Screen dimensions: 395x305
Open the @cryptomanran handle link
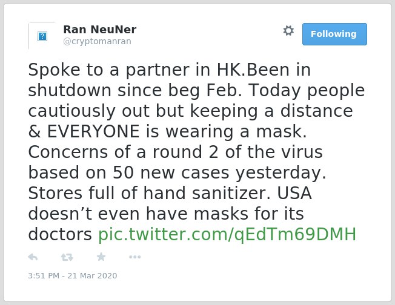[x=98, y=41]
